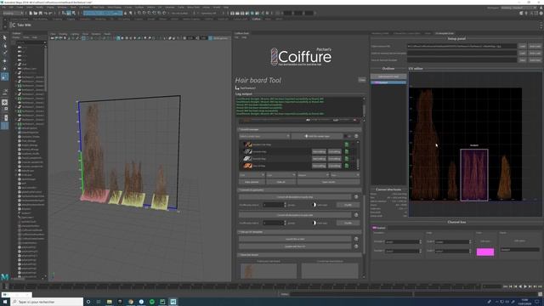Click small button right of Hair board Tool title
This screenshot has width=544, height=306.
click(362, 80)
